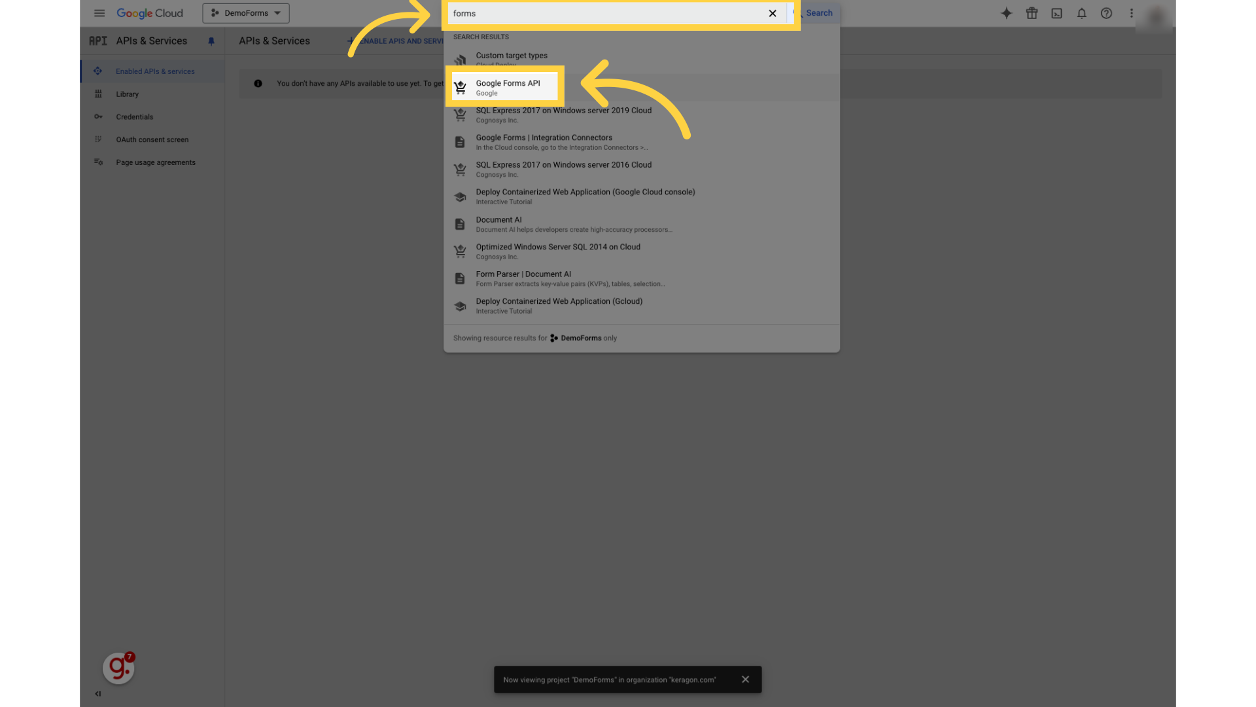
Task: Select Google Forms API search result
Action: [x=641, y=88]
